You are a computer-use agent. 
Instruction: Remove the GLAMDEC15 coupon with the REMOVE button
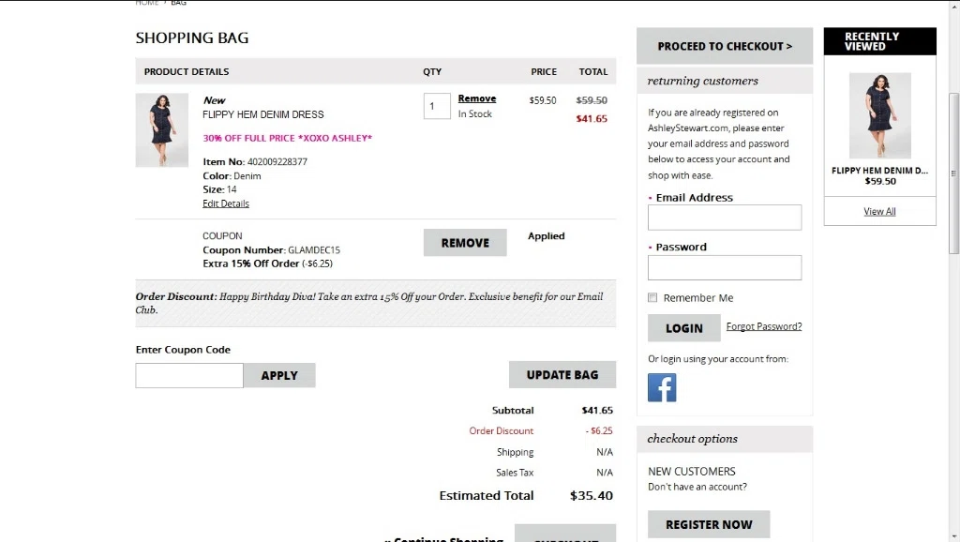coord(465,243)
